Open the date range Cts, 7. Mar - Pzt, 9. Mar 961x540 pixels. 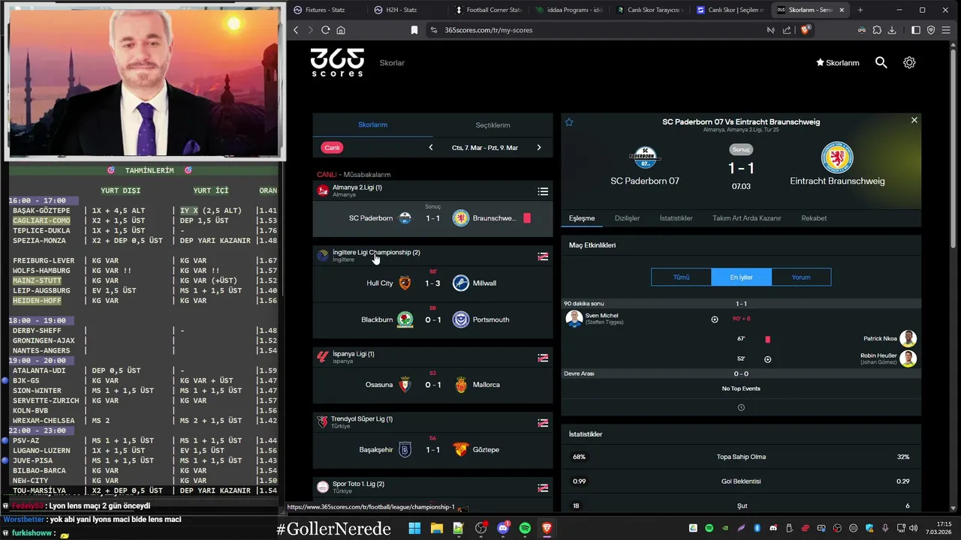484,148
